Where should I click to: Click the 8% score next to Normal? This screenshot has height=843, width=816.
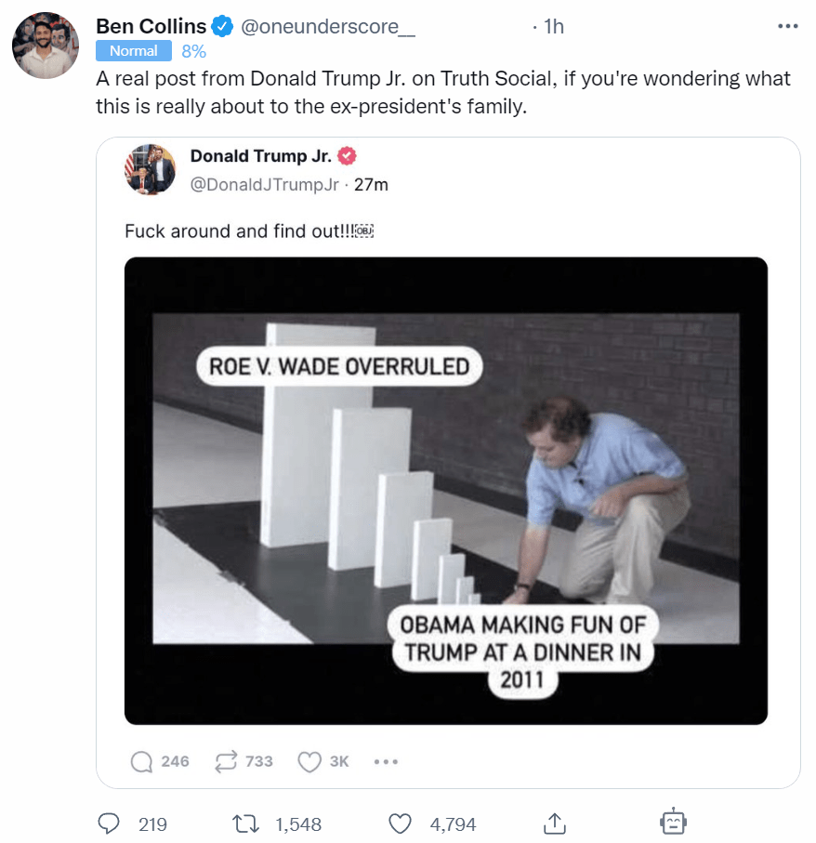(193, 51)
